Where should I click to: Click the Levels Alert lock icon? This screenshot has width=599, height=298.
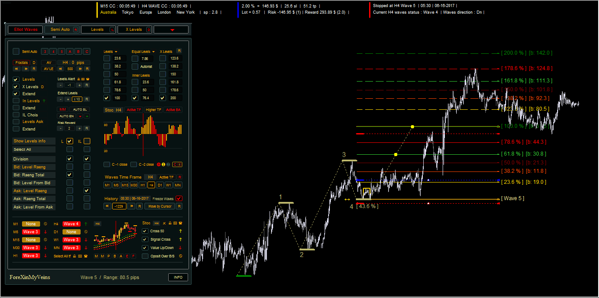tap(78, 79)
